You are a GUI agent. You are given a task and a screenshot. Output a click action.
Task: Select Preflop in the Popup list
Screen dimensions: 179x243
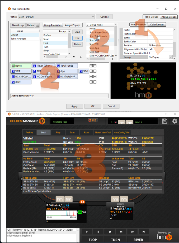[55, 35]
